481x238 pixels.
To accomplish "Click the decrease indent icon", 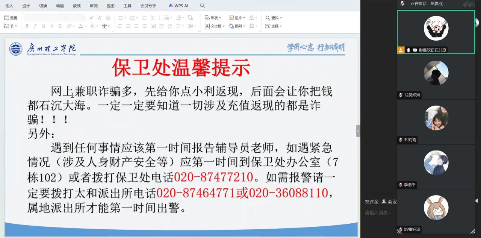I will [x=145, y=18].
